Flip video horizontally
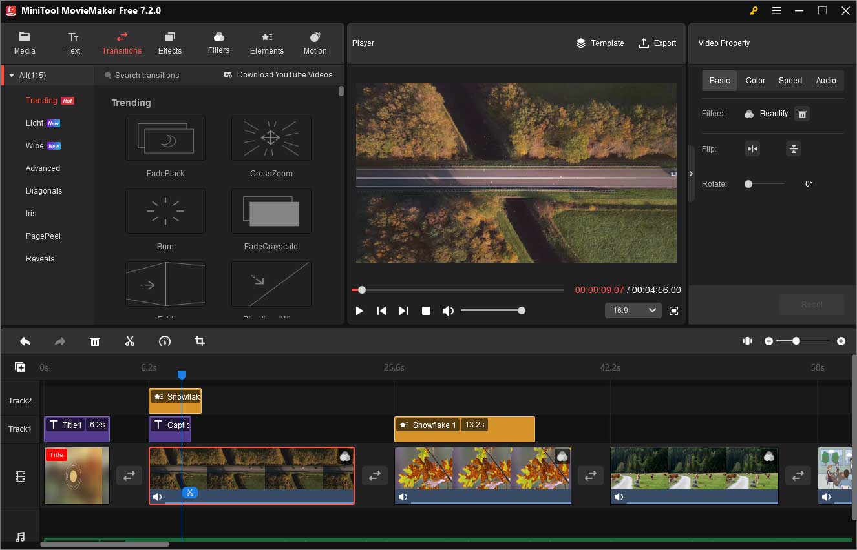Image resolution: width=857 pixels, height=550 pixels. (x=752, y=149)
